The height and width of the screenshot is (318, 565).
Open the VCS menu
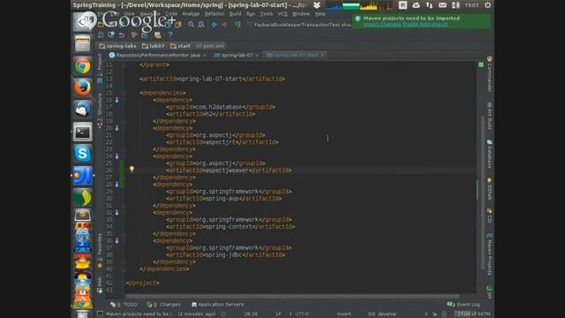[x=282, y=14]
